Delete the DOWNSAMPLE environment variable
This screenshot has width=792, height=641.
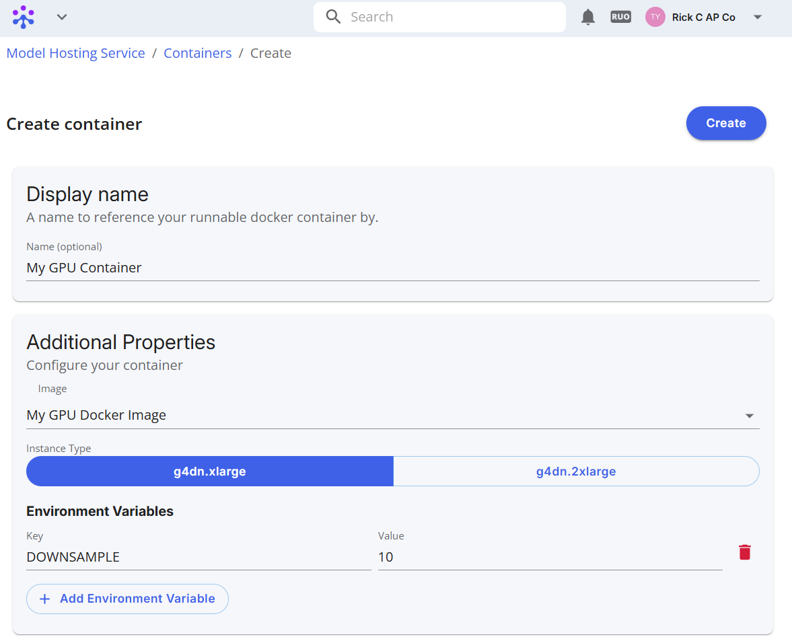744,552
